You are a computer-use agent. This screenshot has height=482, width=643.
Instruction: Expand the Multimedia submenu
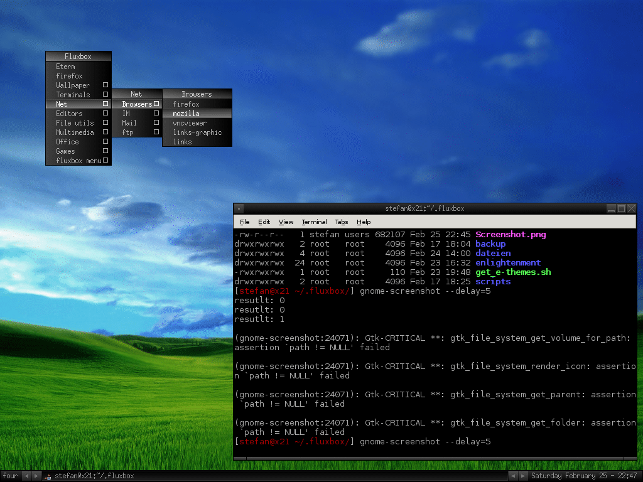(78, 132)
